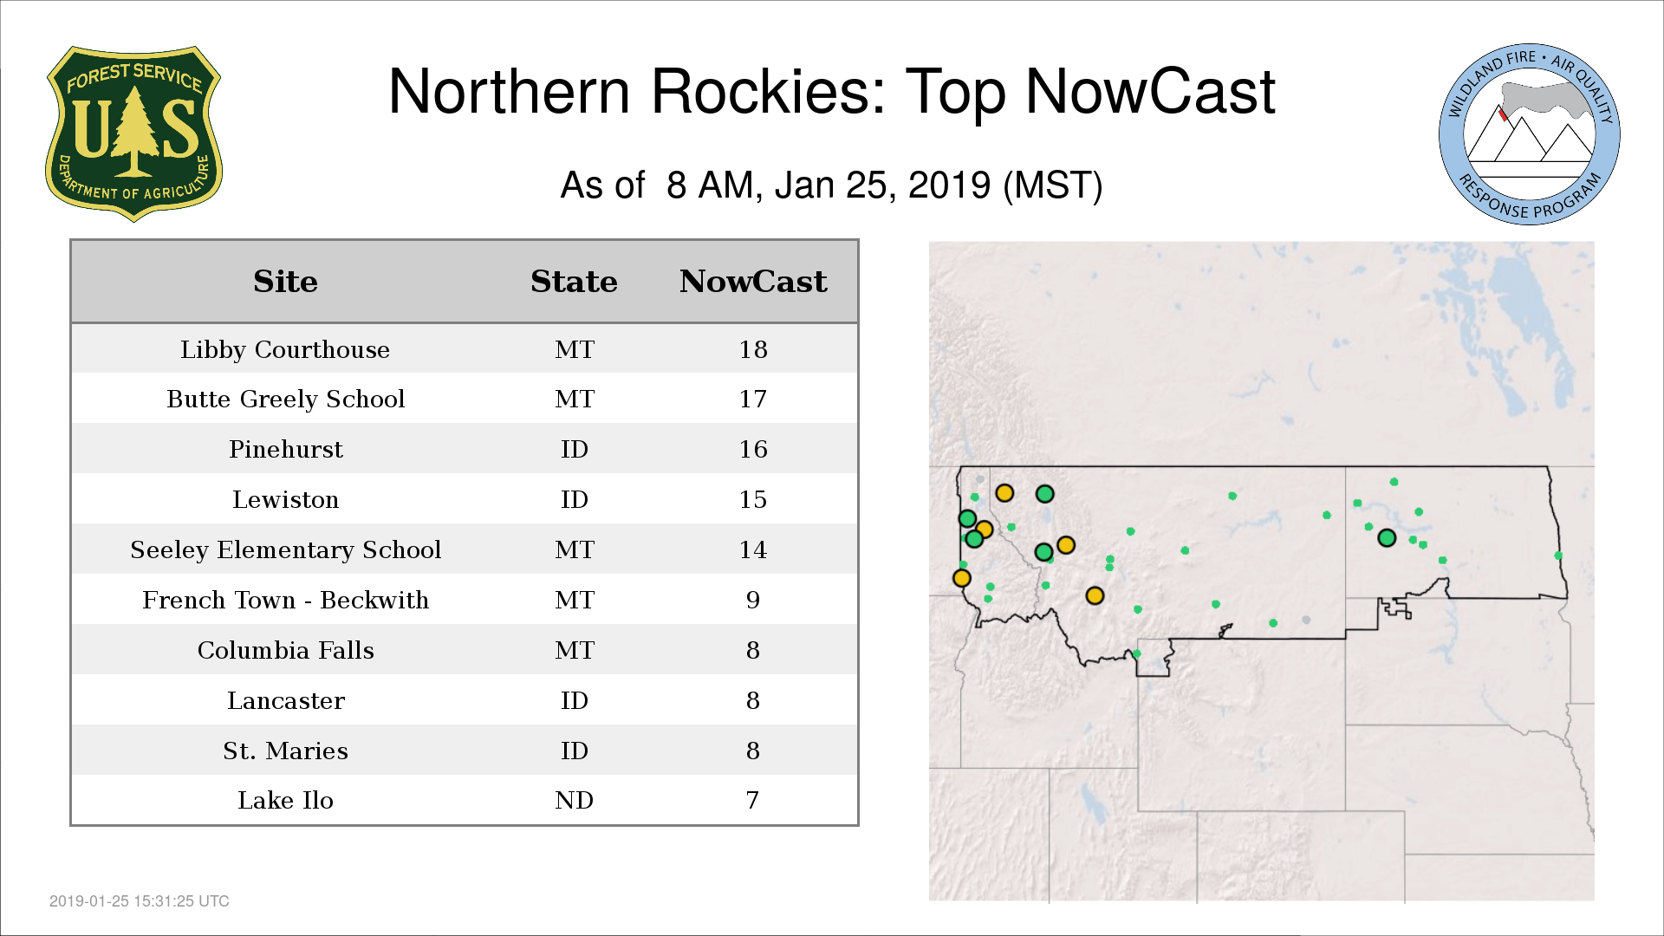Click the State column header

[x=574, y=282]
